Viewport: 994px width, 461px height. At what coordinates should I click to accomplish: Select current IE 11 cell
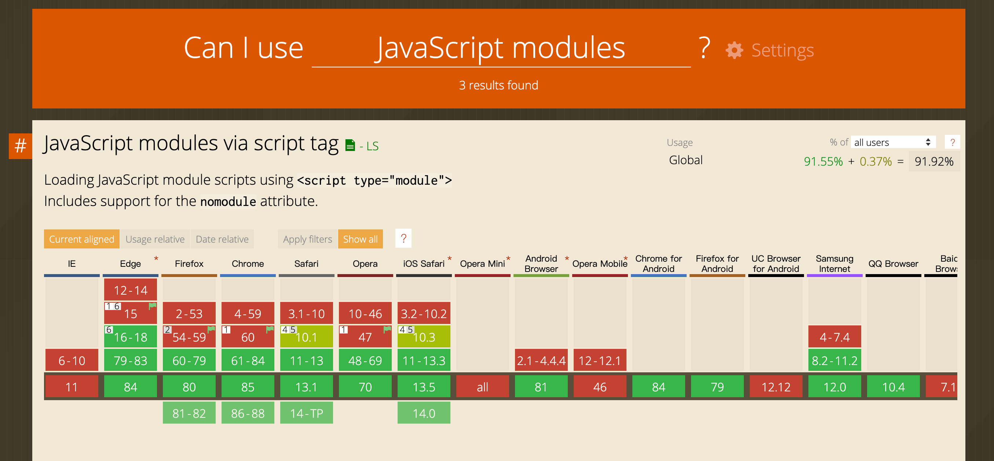point(72,386)
